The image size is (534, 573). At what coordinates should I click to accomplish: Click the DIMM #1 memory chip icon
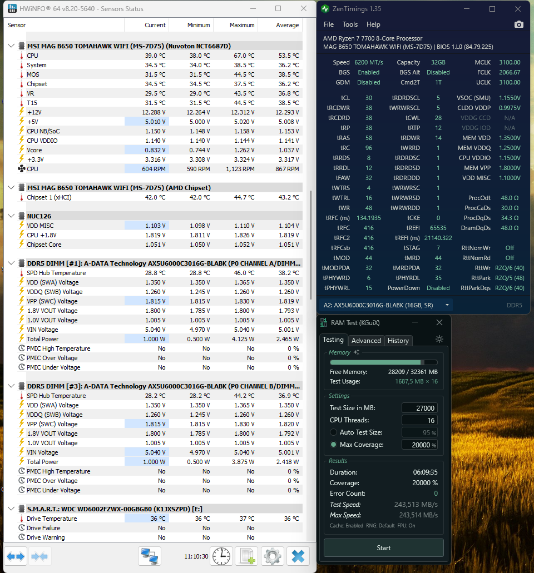pos(22,263)
